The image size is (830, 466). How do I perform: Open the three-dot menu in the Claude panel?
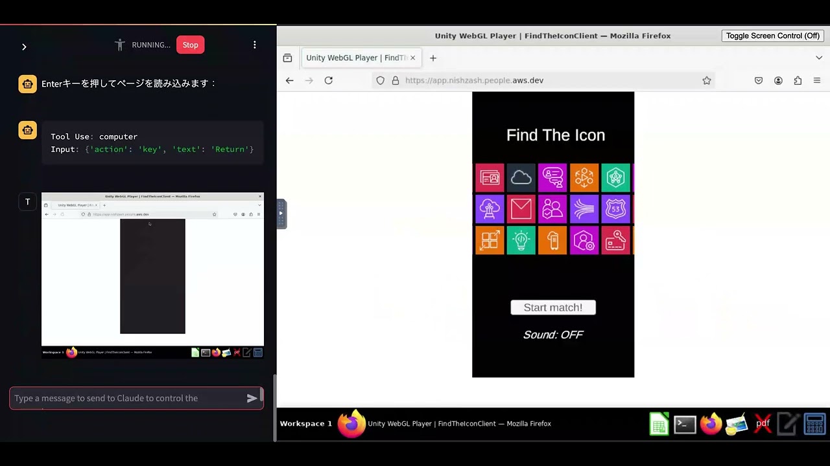254,45
